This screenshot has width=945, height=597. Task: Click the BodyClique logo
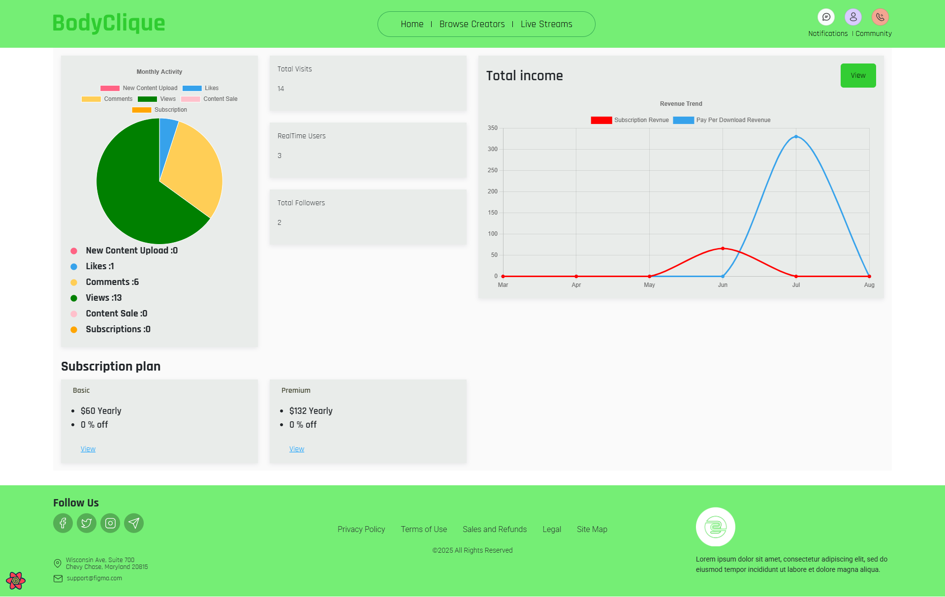click(109, 23)
